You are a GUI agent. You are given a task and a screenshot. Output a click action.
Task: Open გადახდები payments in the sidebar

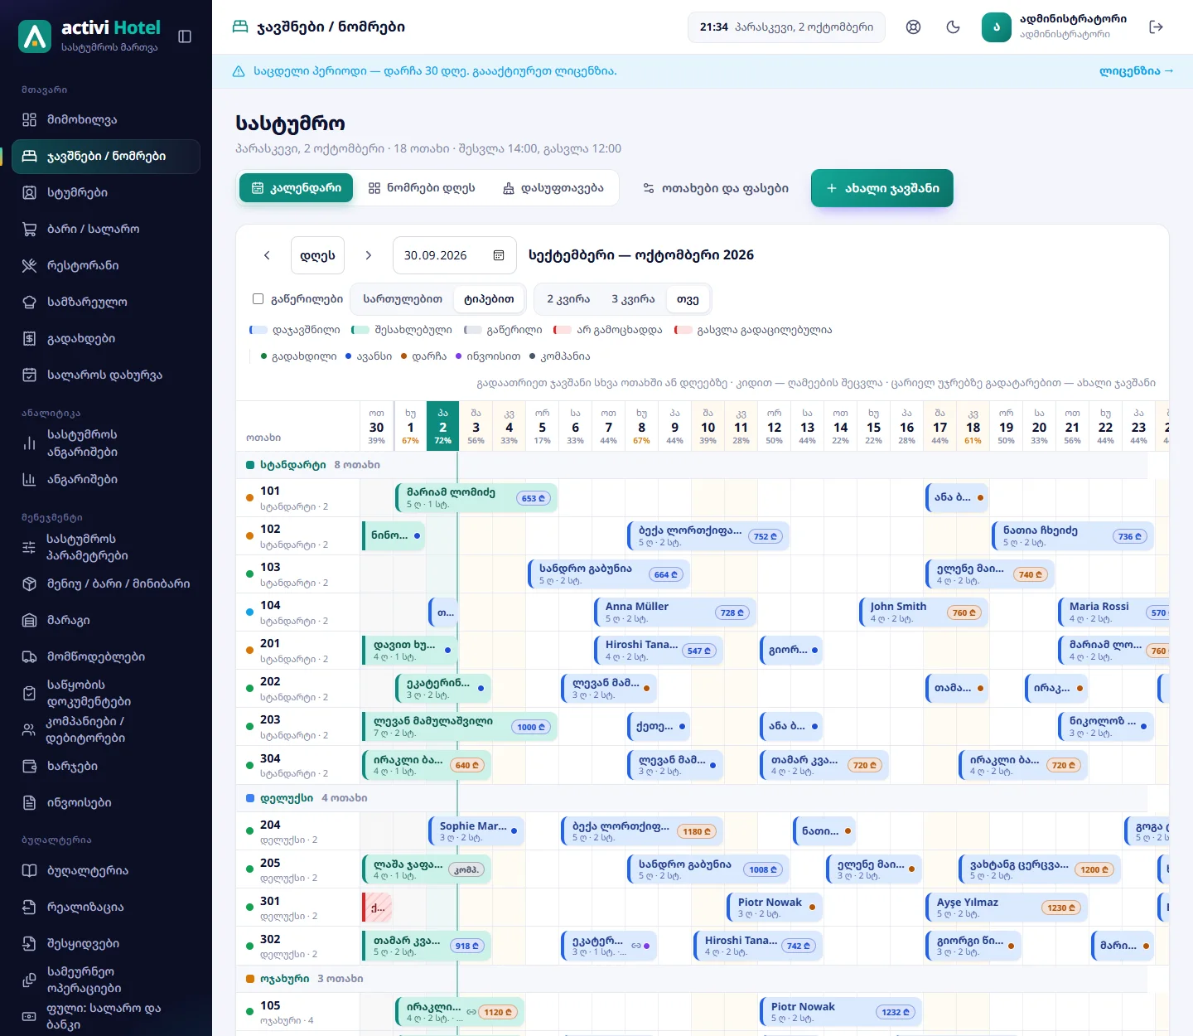pos(106,338)
